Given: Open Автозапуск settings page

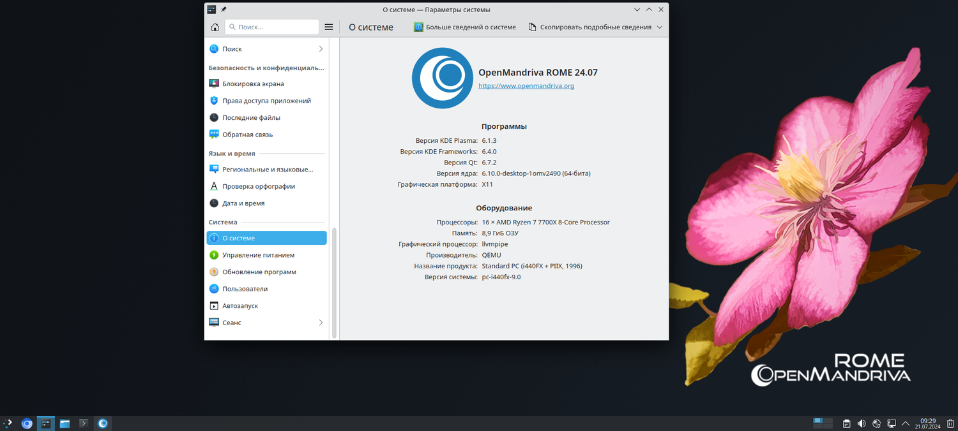Looking at the screenshot, I should click(x=266, y=306).
